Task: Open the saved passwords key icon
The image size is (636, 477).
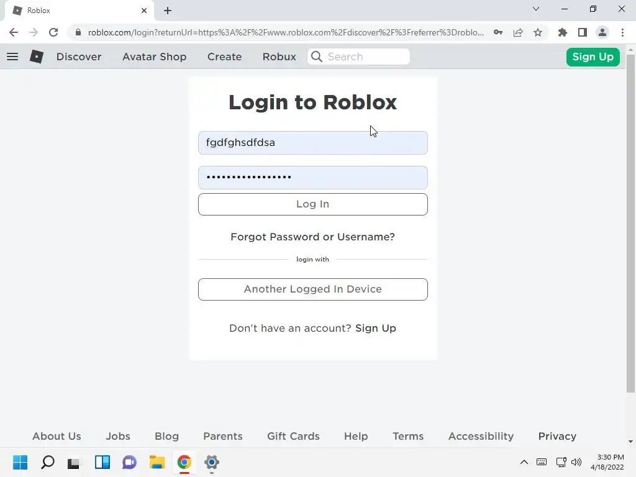Action: 498,32
